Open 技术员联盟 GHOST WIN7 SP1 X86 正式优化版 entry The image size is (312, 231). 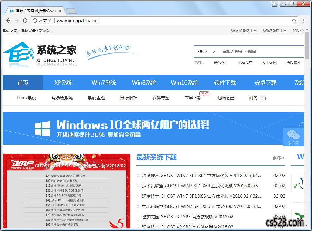pos(201,206)
